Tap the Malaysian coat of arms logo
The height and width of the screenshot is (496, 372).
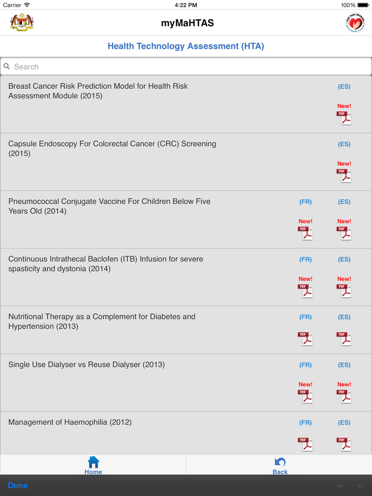(22, 22)
